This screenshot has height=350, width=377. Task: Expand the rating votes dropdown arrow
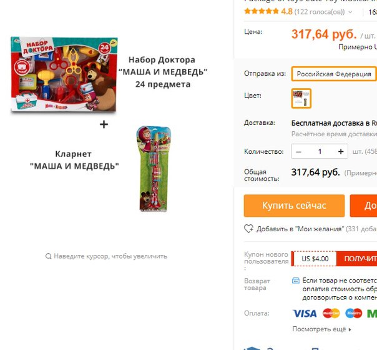pos(350,12)
